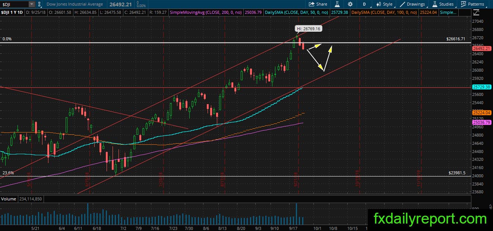Click the truncated 'Simple...' study label

[448, 12]
